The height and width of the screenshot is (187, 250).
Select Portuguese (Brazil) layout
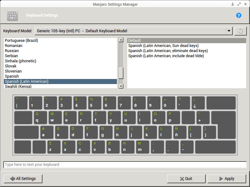click(60, 41)
